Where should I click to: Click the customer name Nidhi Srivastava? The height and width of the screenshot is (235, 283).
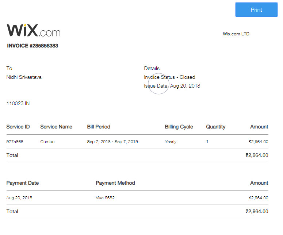(24, 77)
